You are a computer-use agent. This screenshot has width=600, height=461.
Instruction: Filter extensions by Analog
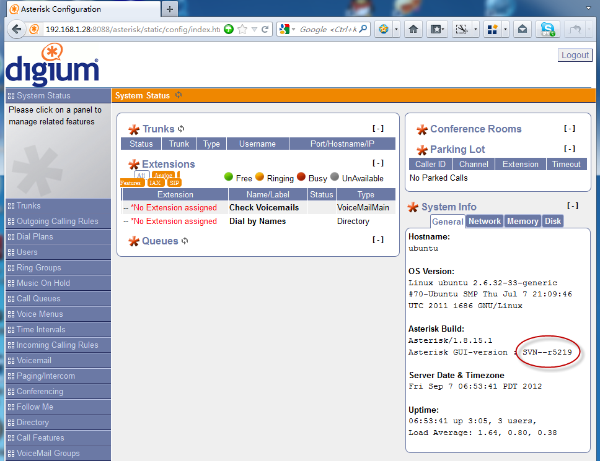(x=164, y=175)
